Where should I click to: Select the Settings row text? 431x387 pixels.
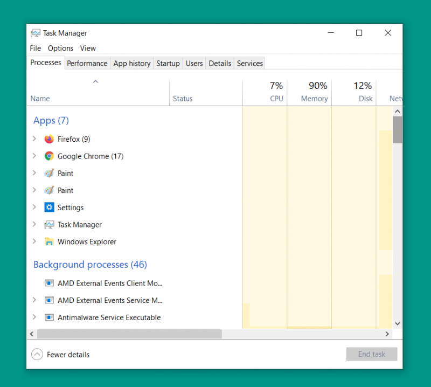(71, 208)
